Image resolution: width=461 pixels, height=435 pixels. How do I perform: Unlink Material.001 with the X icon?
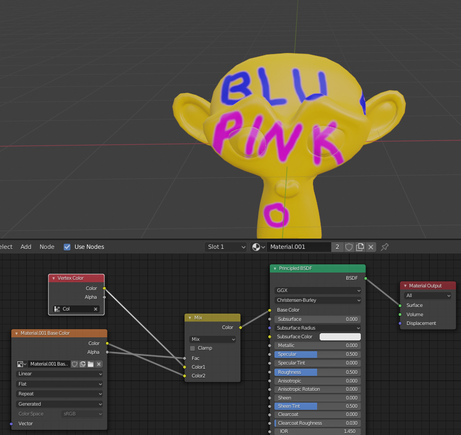tap(371, 247)
